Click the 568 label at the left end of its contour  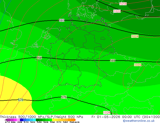pyautogui.click(x=39, y=58)
